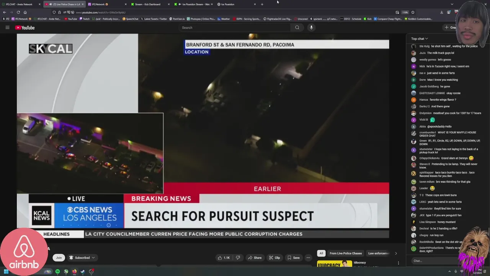Save the video to a playlist

click(294, 258)
